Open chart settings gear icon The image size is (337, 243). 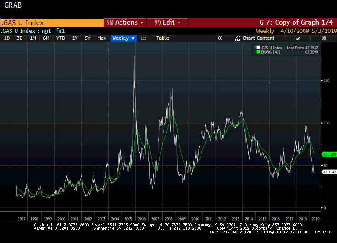tap(324, 38)
